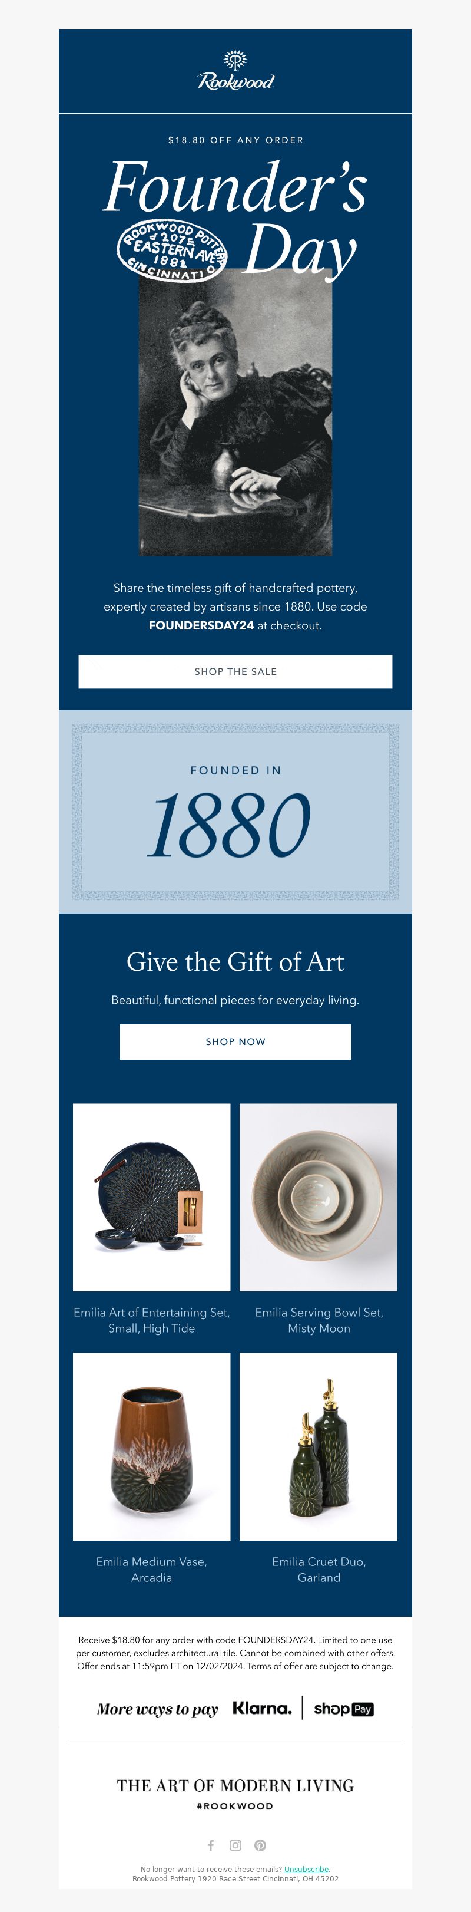This screenshot has width=471, height=1912.
Task: Select the Emilia Serving Bowl Set image
Action: pyautogui.click(x=318, y=1196)
